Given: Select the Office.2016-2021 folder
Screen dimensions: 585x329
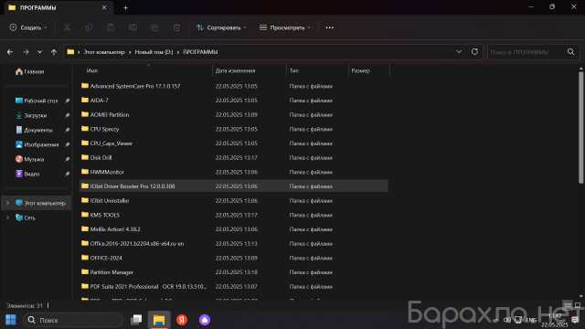Looking at the screenshot, I should [x=234, y=244].
